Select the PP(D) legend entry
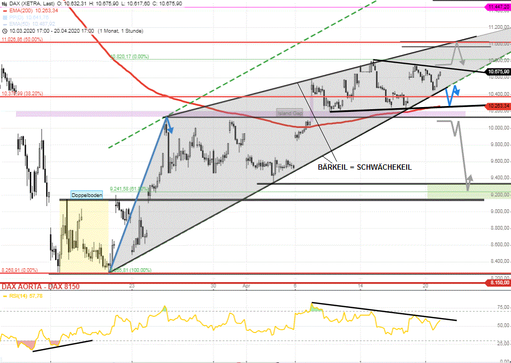511x363 pixels. tap(29, 17)
